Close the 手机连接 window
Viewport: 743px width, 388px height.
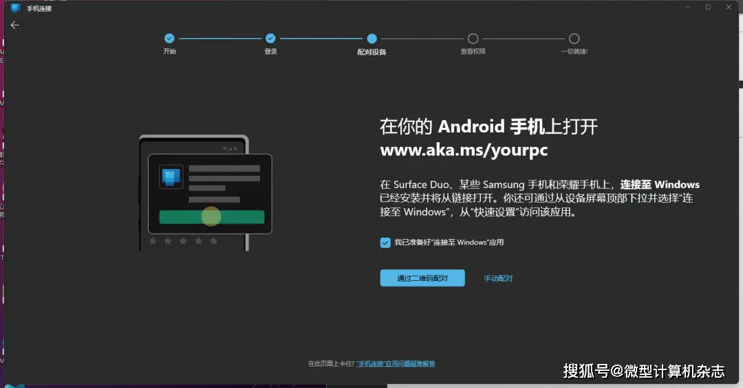pyautogui.click(x=729, y=7)
